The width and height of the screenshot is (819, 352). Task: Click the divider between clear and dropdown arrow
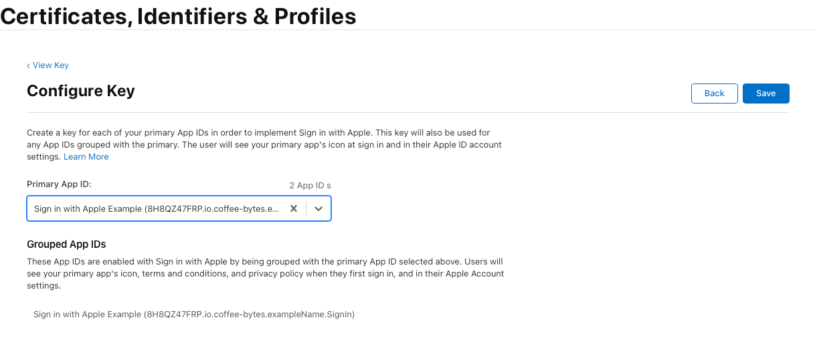coord(306,208)
